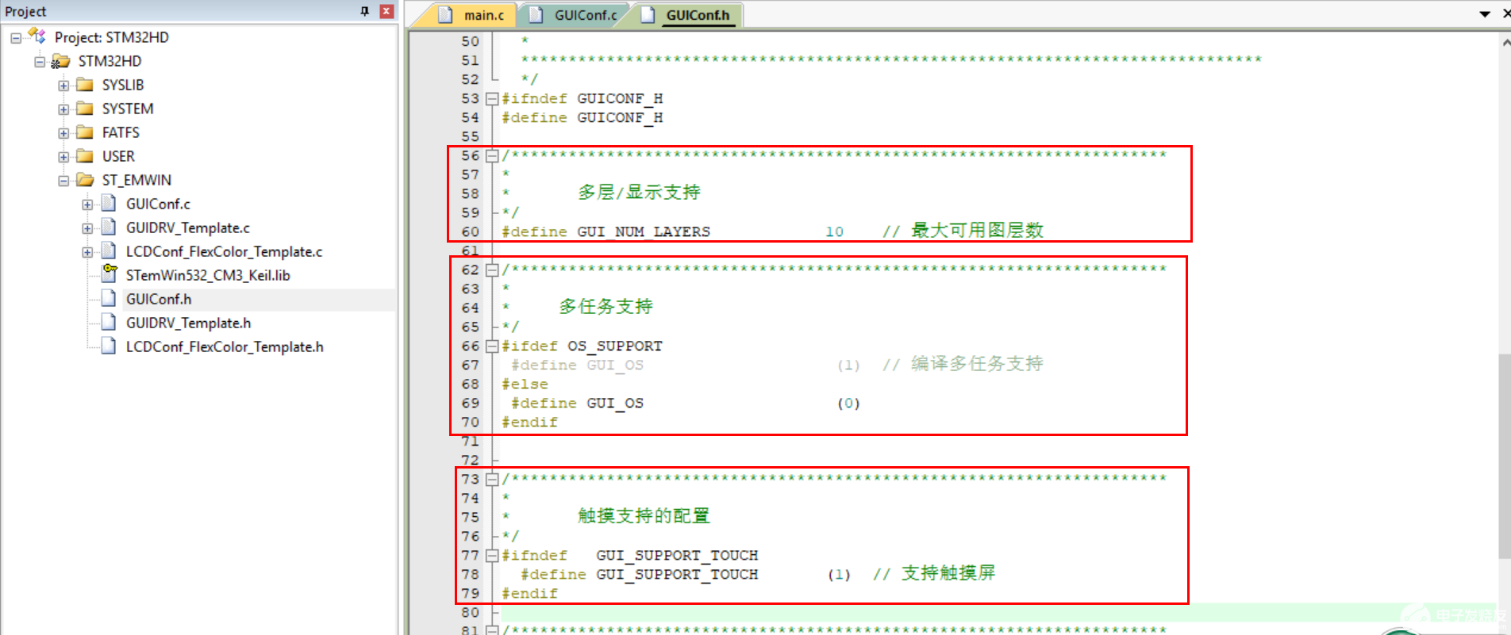Select the SYSLIB group label
The image size is (1511, 635).
pos(123,85)
